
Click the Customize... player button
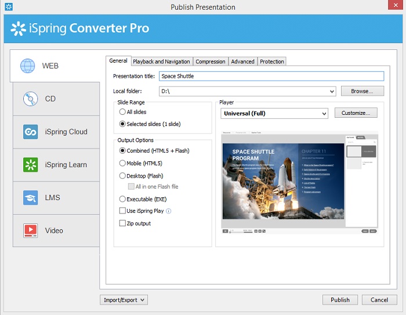(356, 113)
